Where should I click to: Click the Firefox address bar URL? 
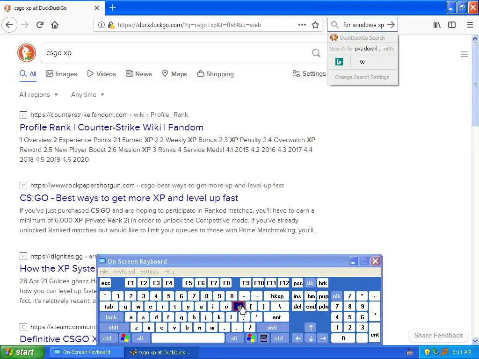189,25
